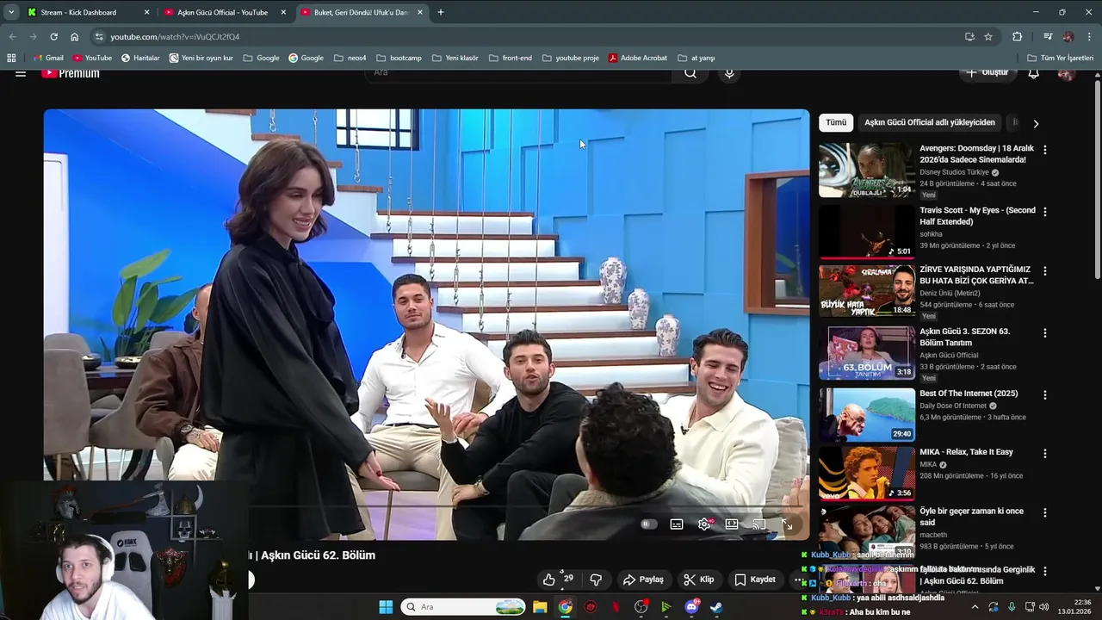Screen dimensions: 1102x620
Task: Open Adobe Acrobat bookmark
Action: (638, 58)
